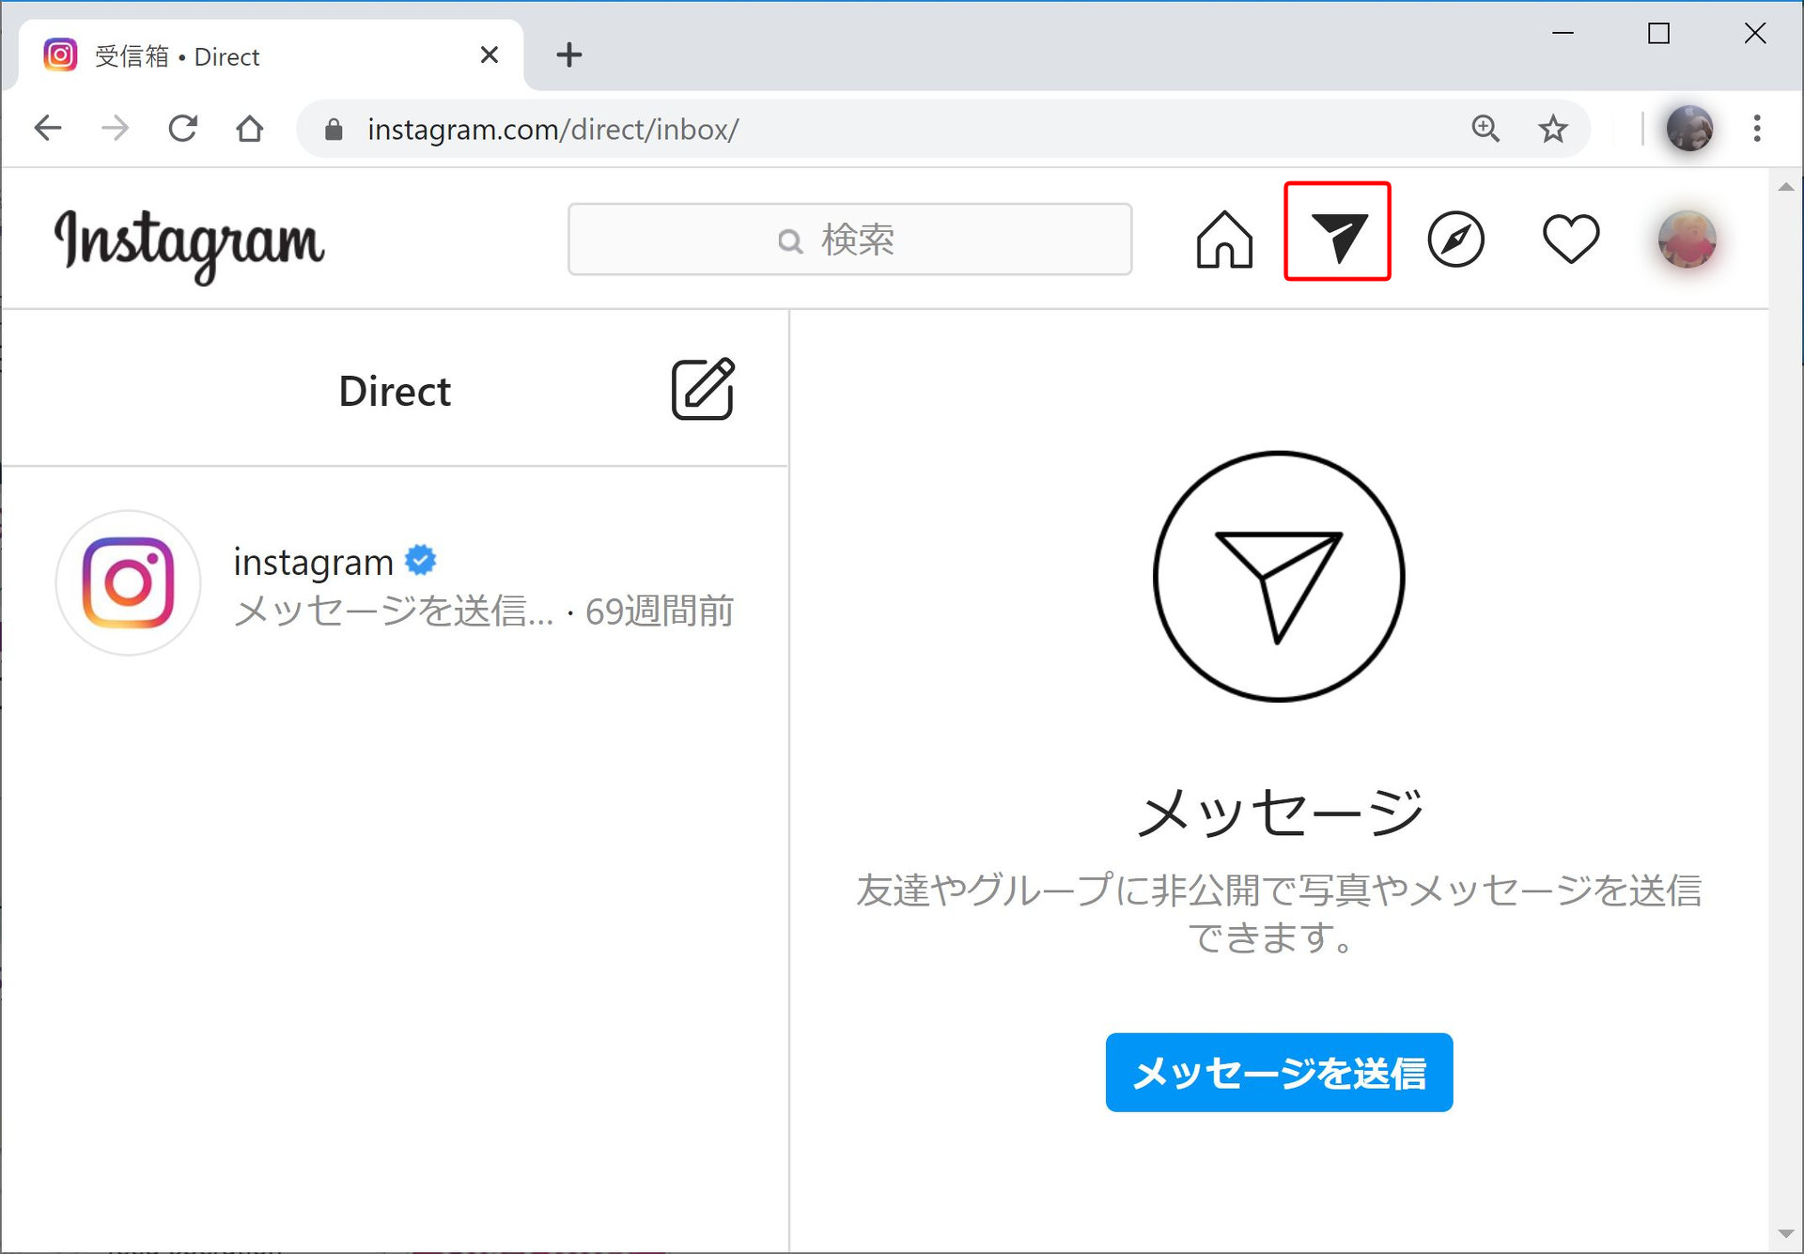Click the Instagram Home icon
The width and height of the screenshot is (1804, 1254).
[1224, 240]
